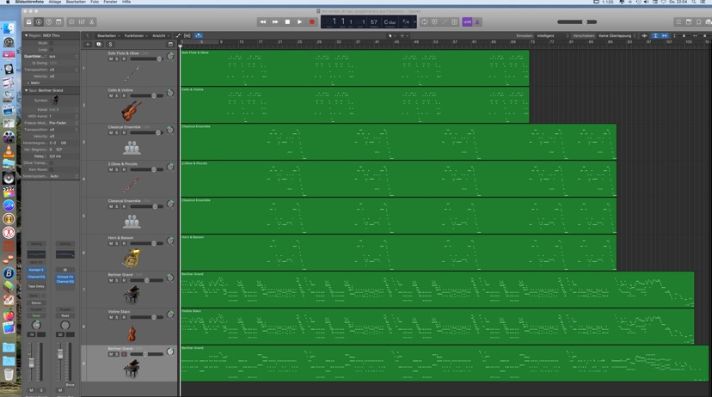Mute the Solo Flute & Oboe track

tap(111, 59)
